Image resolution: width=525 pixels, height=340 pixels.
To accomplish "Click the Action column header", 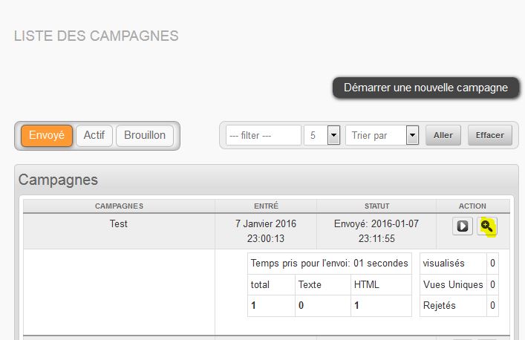I will [473, 206].
